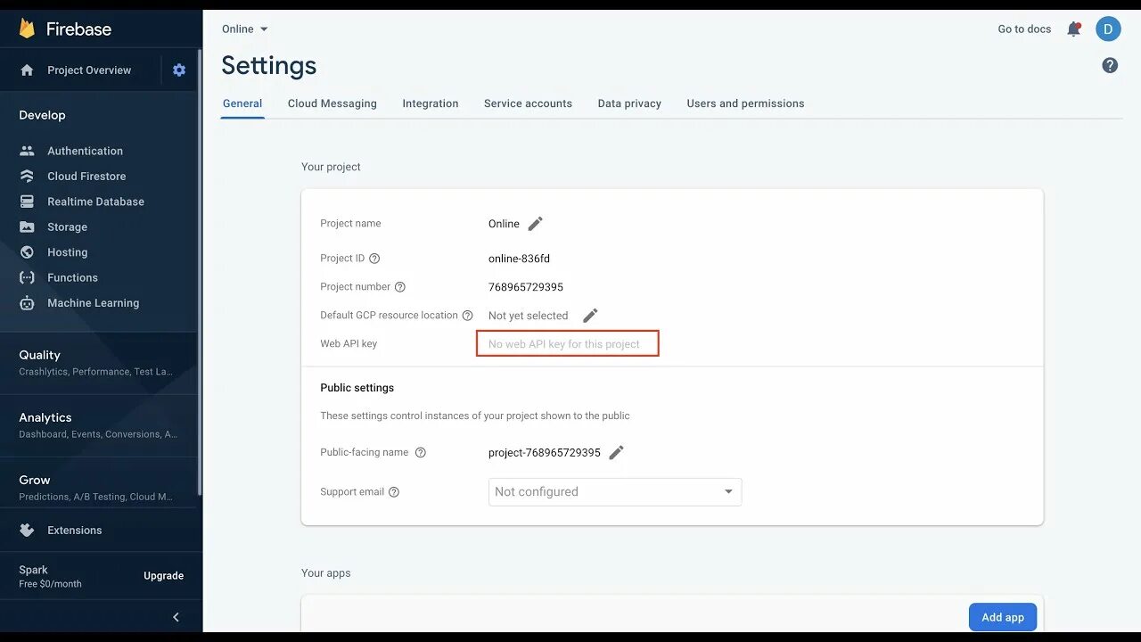Click the Public settings heading
The width and height of the screenshot is (1141, 642).
coord(357,388)
